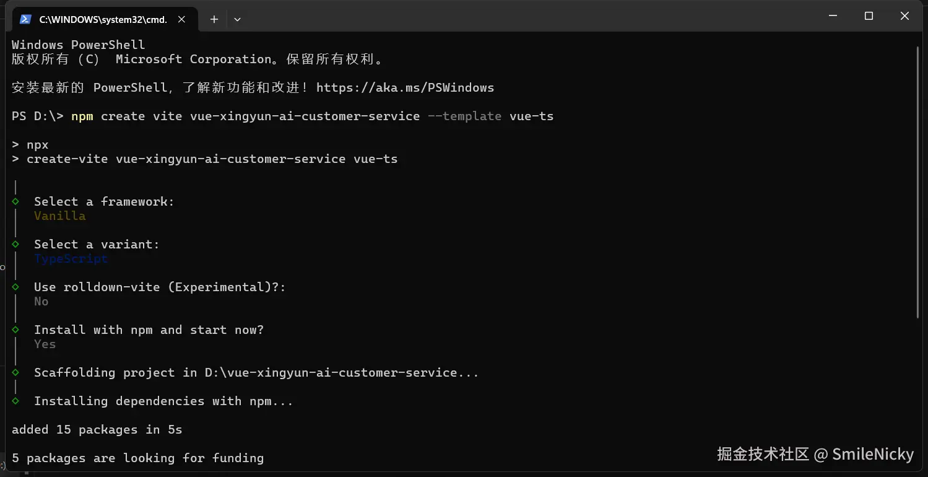
Task: Click diamond marker beside Scaffolding project line
Action: click(x=15, y=372)
